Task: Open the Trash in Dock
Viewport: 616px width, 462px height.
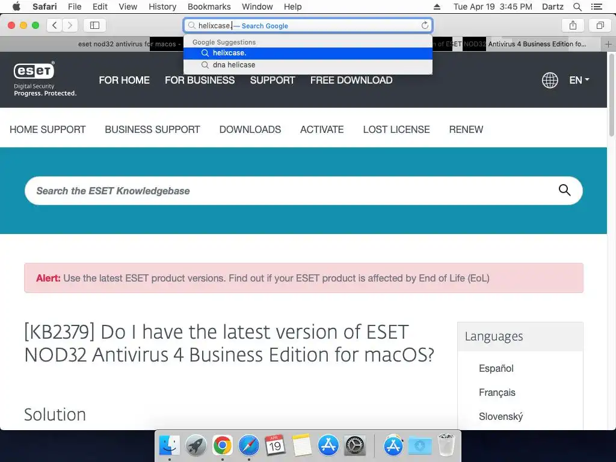Action: (x=446, y=445)
